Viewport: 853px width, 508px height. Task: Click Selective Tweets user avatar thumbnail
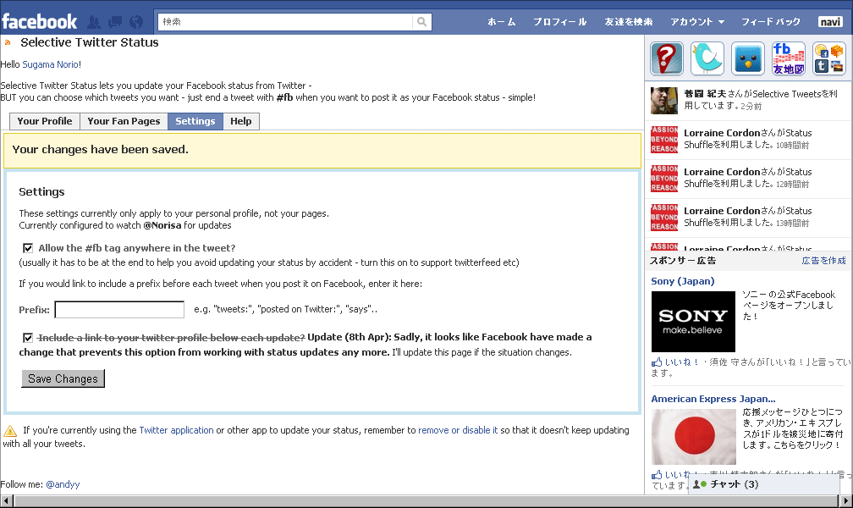pyautogui.click(x=664, y=100)
